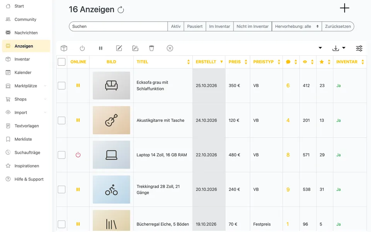371x232 pixels.
Task: Toggle the Aktiv filter
Action: tap(176, 26)
